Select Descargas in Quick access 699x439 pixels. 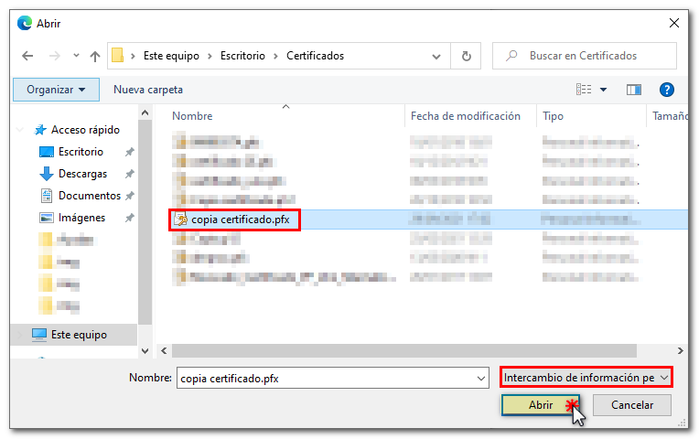point(82,174)
